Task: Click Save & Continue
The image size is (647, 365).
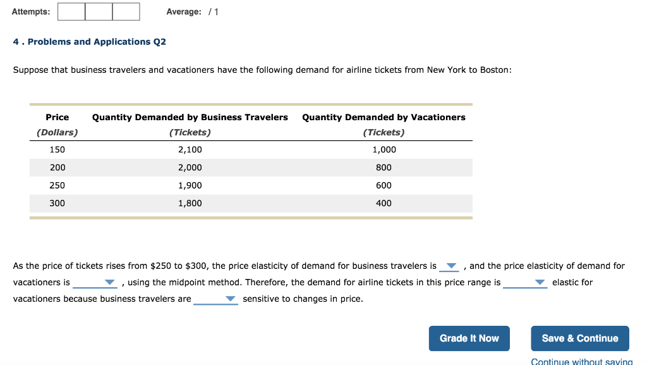Action: pyautogui.click(x=579, y=338)
